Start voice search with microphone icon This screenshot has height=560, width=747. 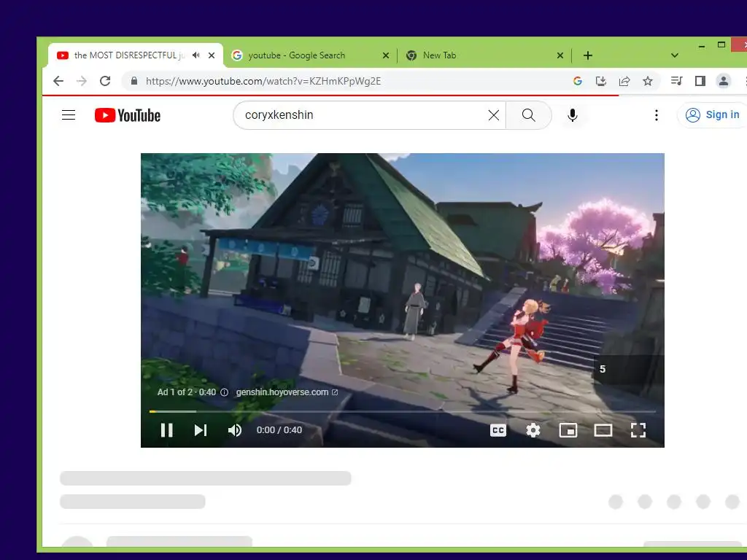click(x=573, y=114)
